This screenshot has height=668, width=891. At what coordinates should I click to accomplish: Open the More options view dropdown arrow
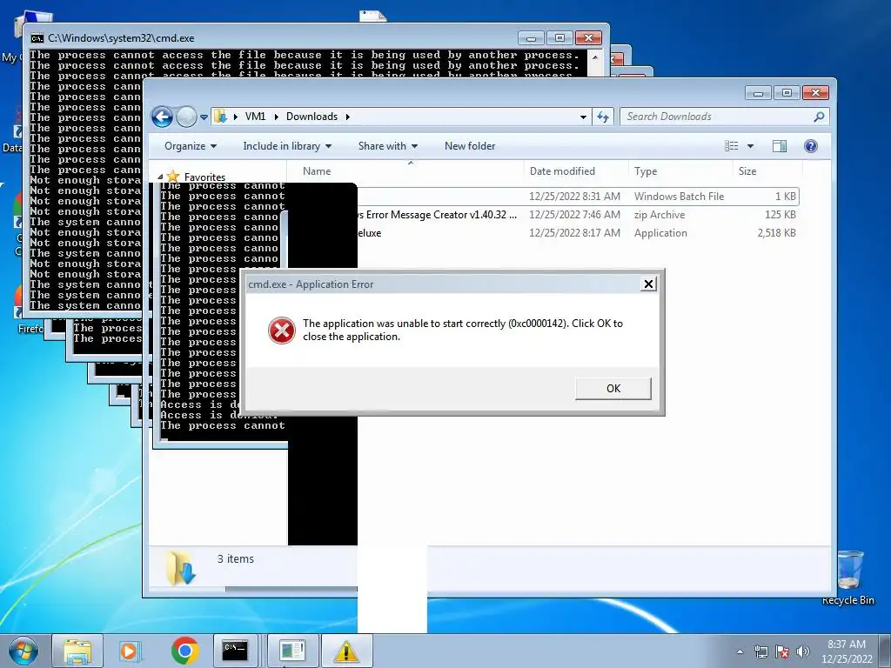click(x=750, y=146)
